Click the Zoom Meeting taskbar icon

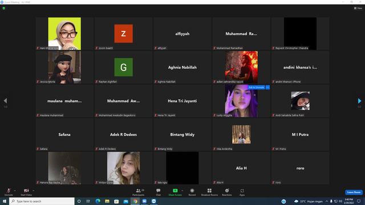coord(153,201)
